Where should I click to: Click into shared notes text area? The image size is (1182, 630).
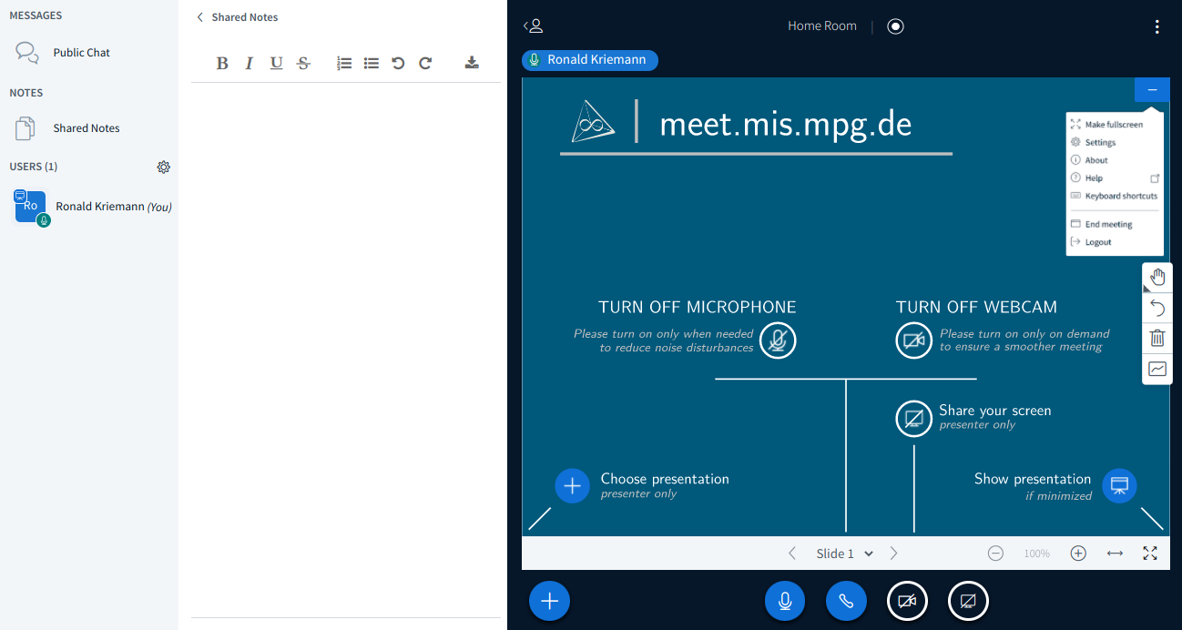tap(346, 351)
